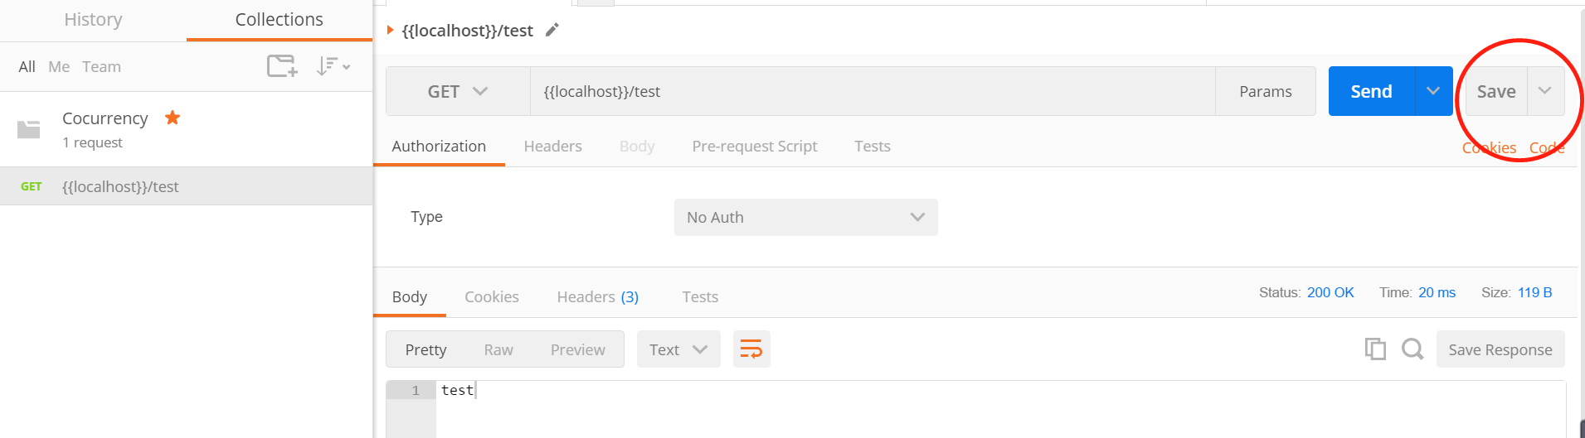Filter collections by Me
The image size is (1585, 438).
59,67
